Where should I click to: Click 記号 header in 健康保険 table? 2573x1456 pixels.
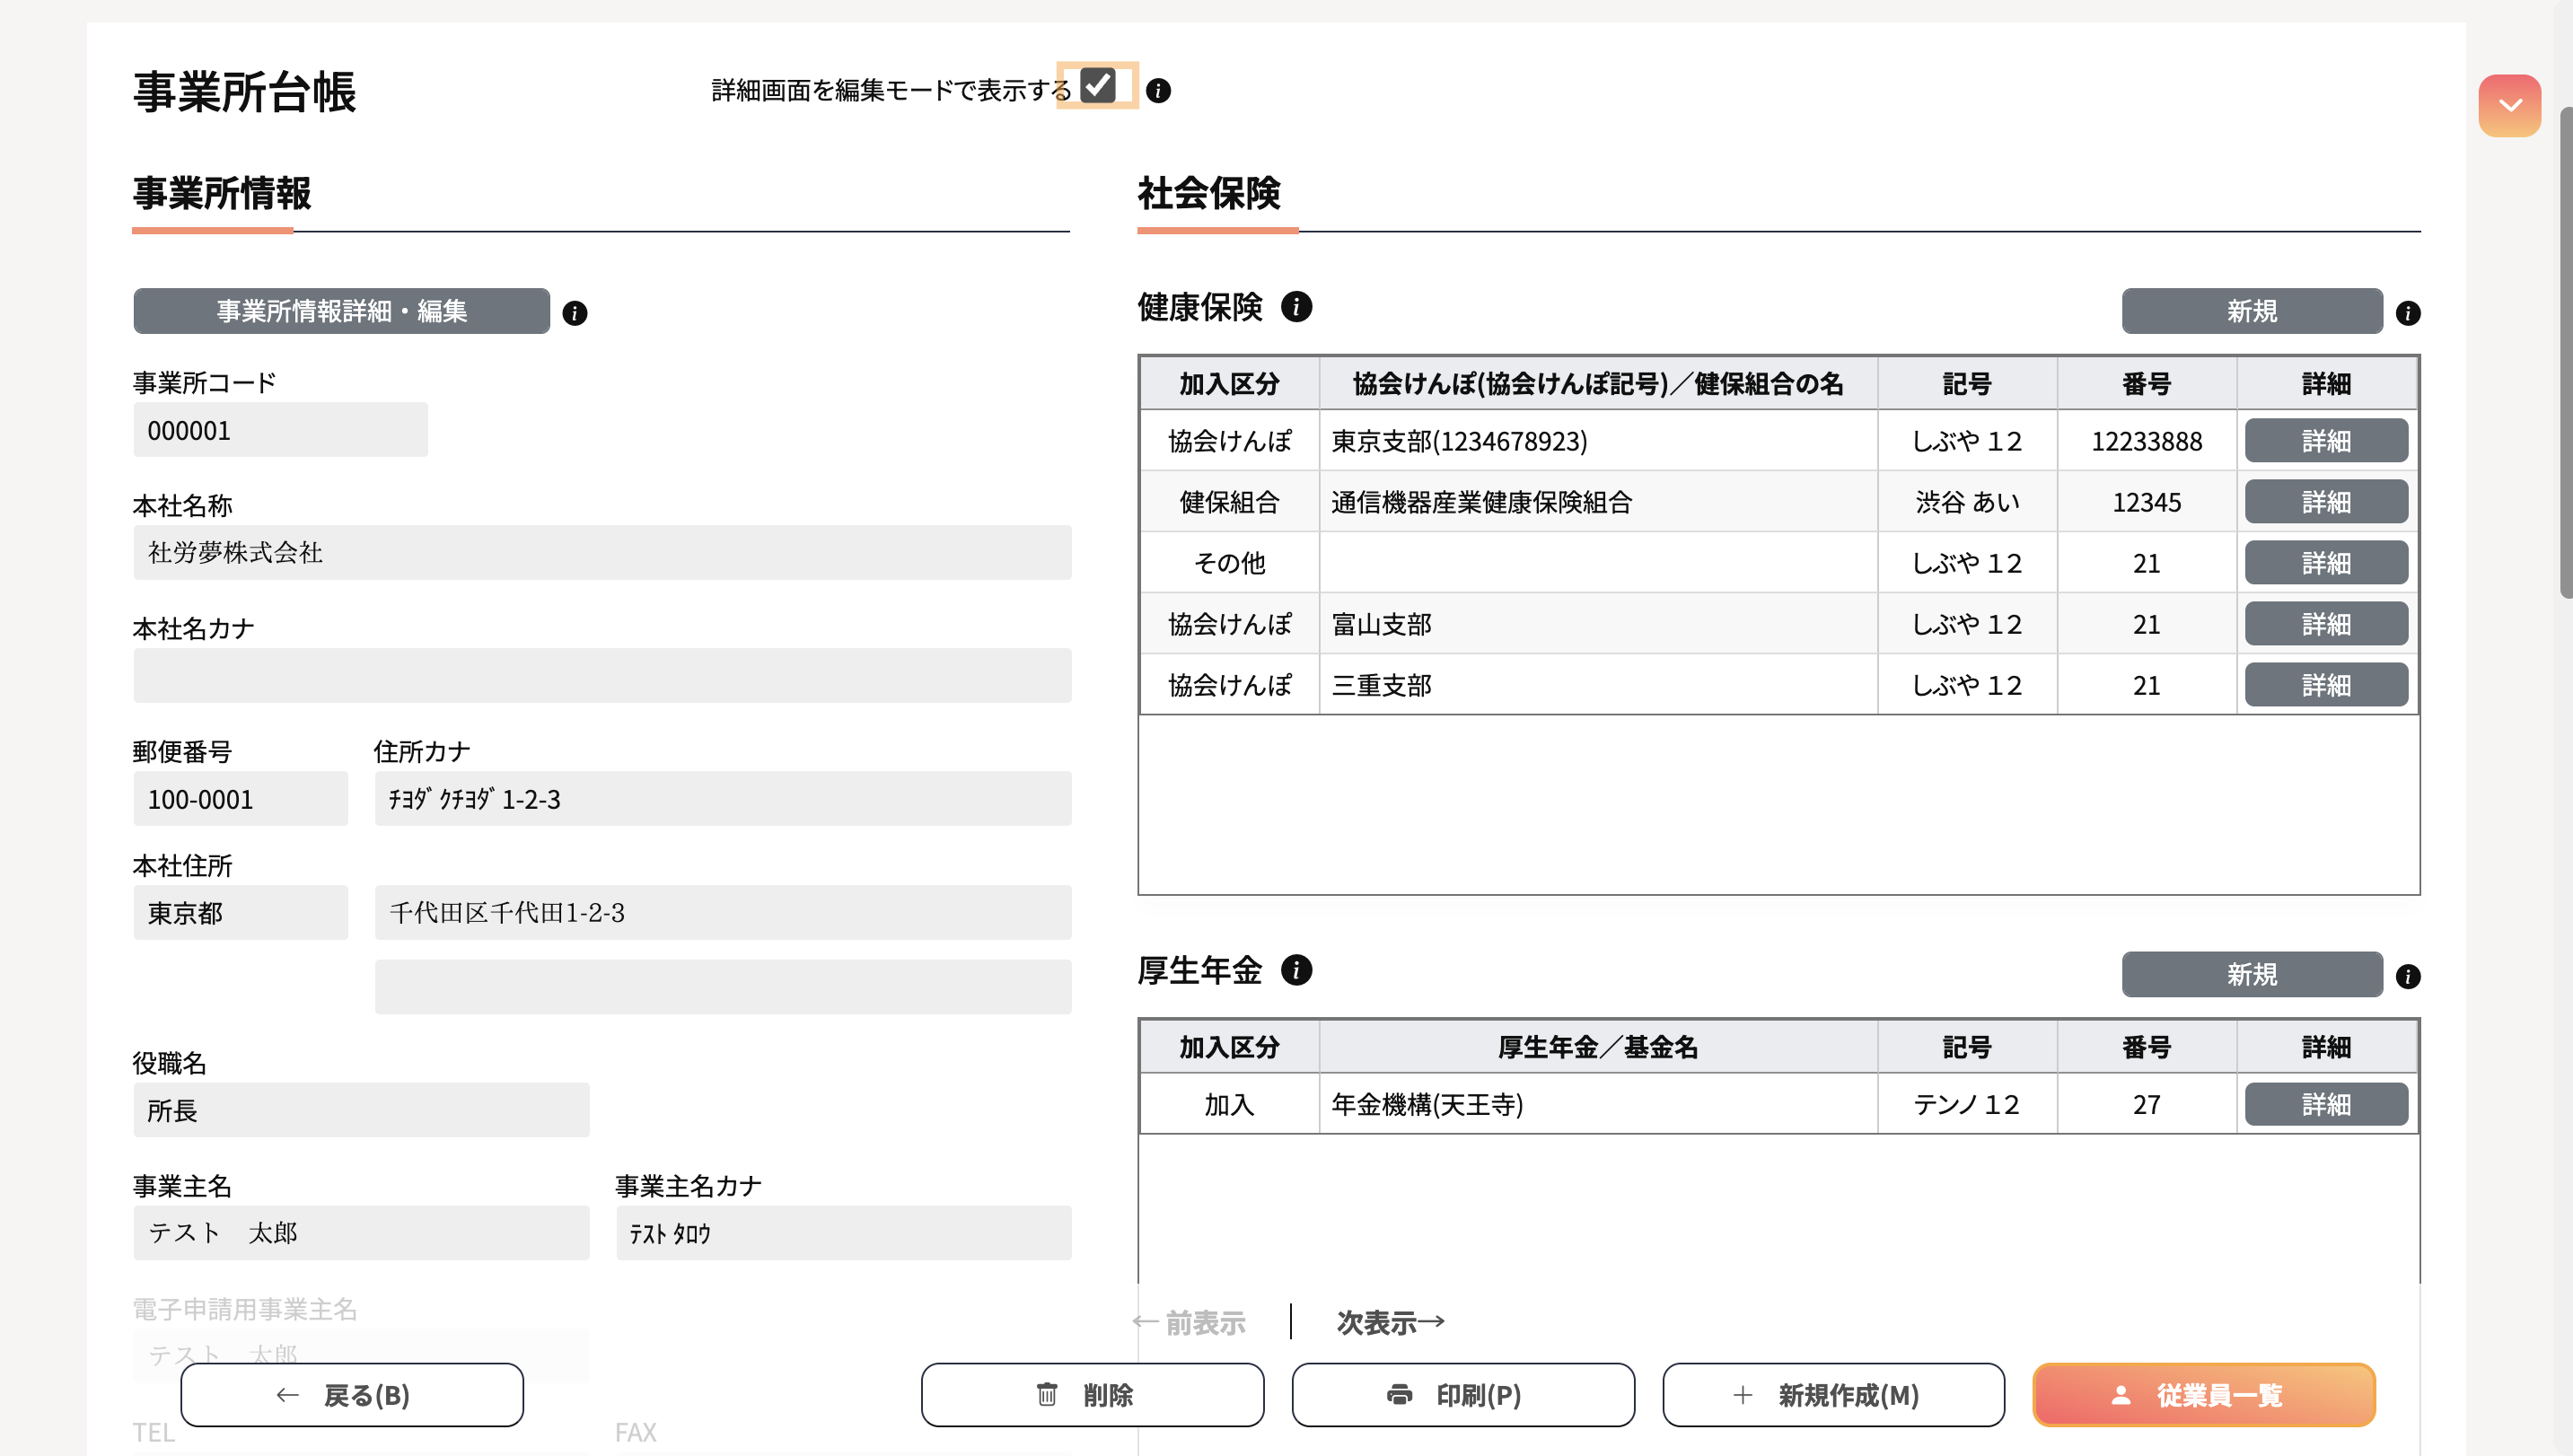1966,384
